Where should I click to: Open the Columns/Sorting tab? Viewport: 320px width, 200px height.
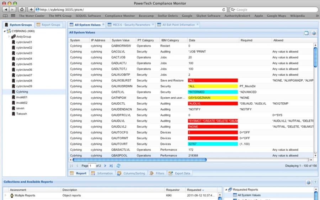(131, 173)
